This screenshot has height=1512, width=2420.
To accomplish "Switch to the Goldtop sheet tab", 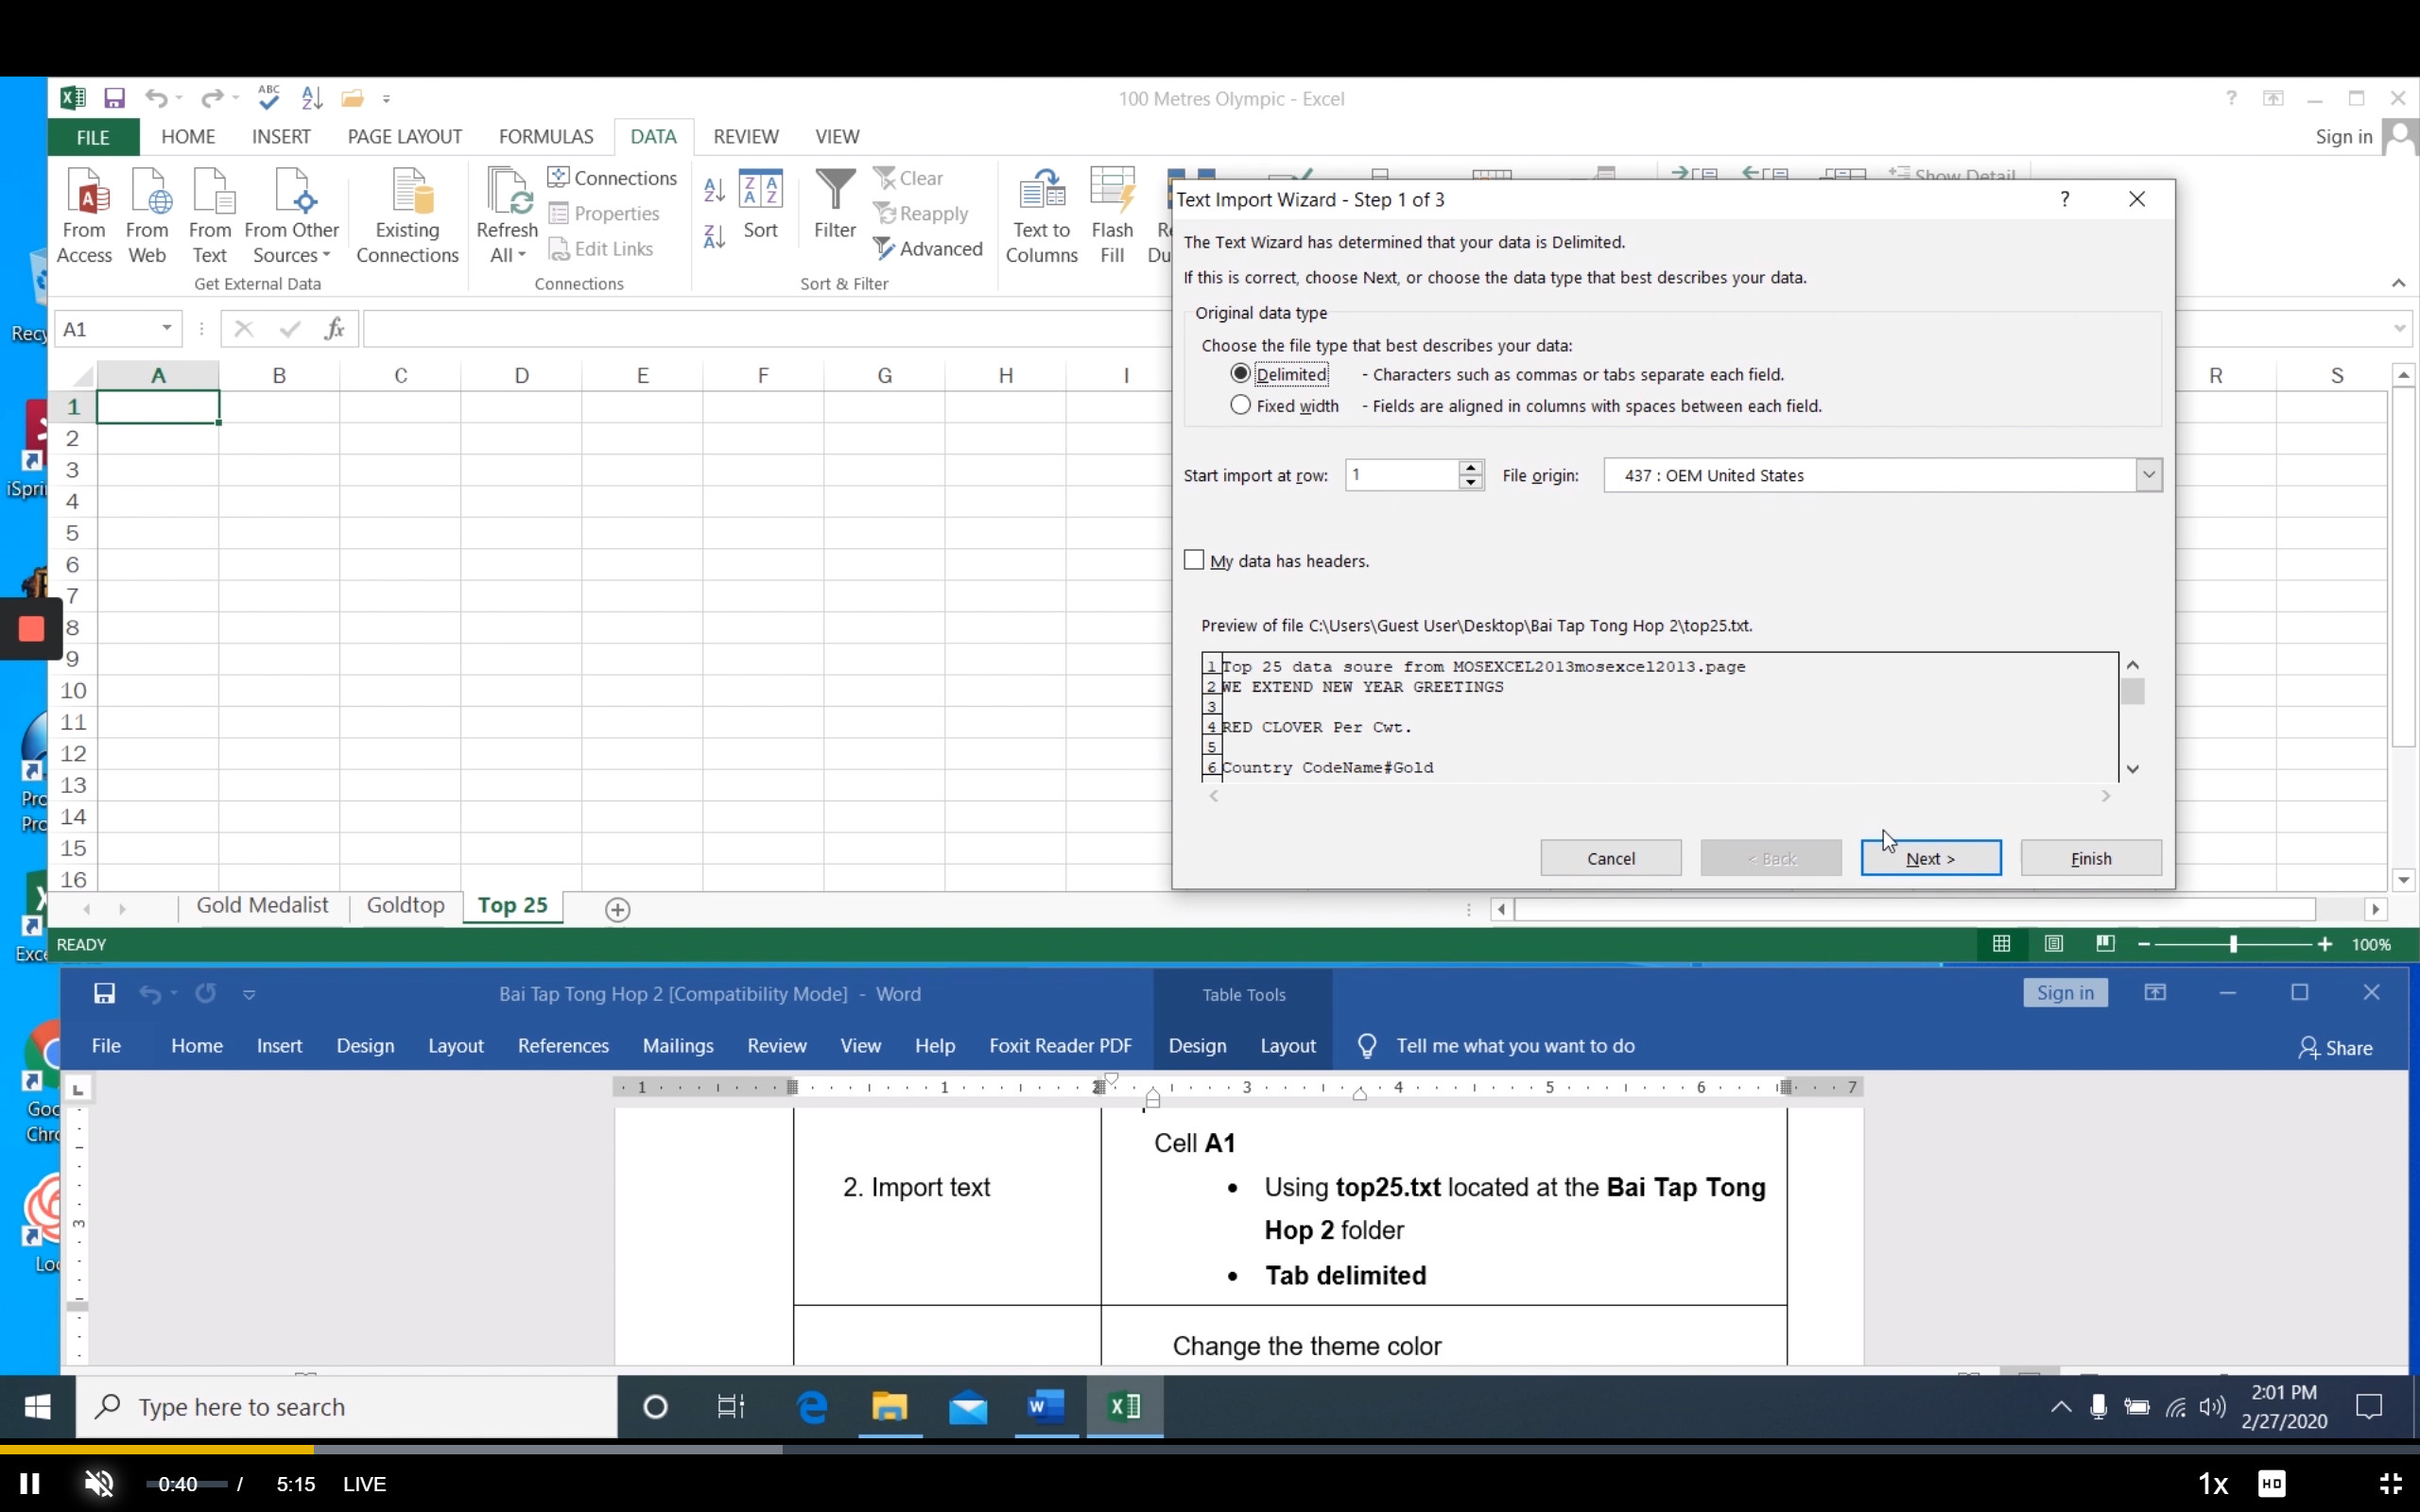I will (405, 904).
